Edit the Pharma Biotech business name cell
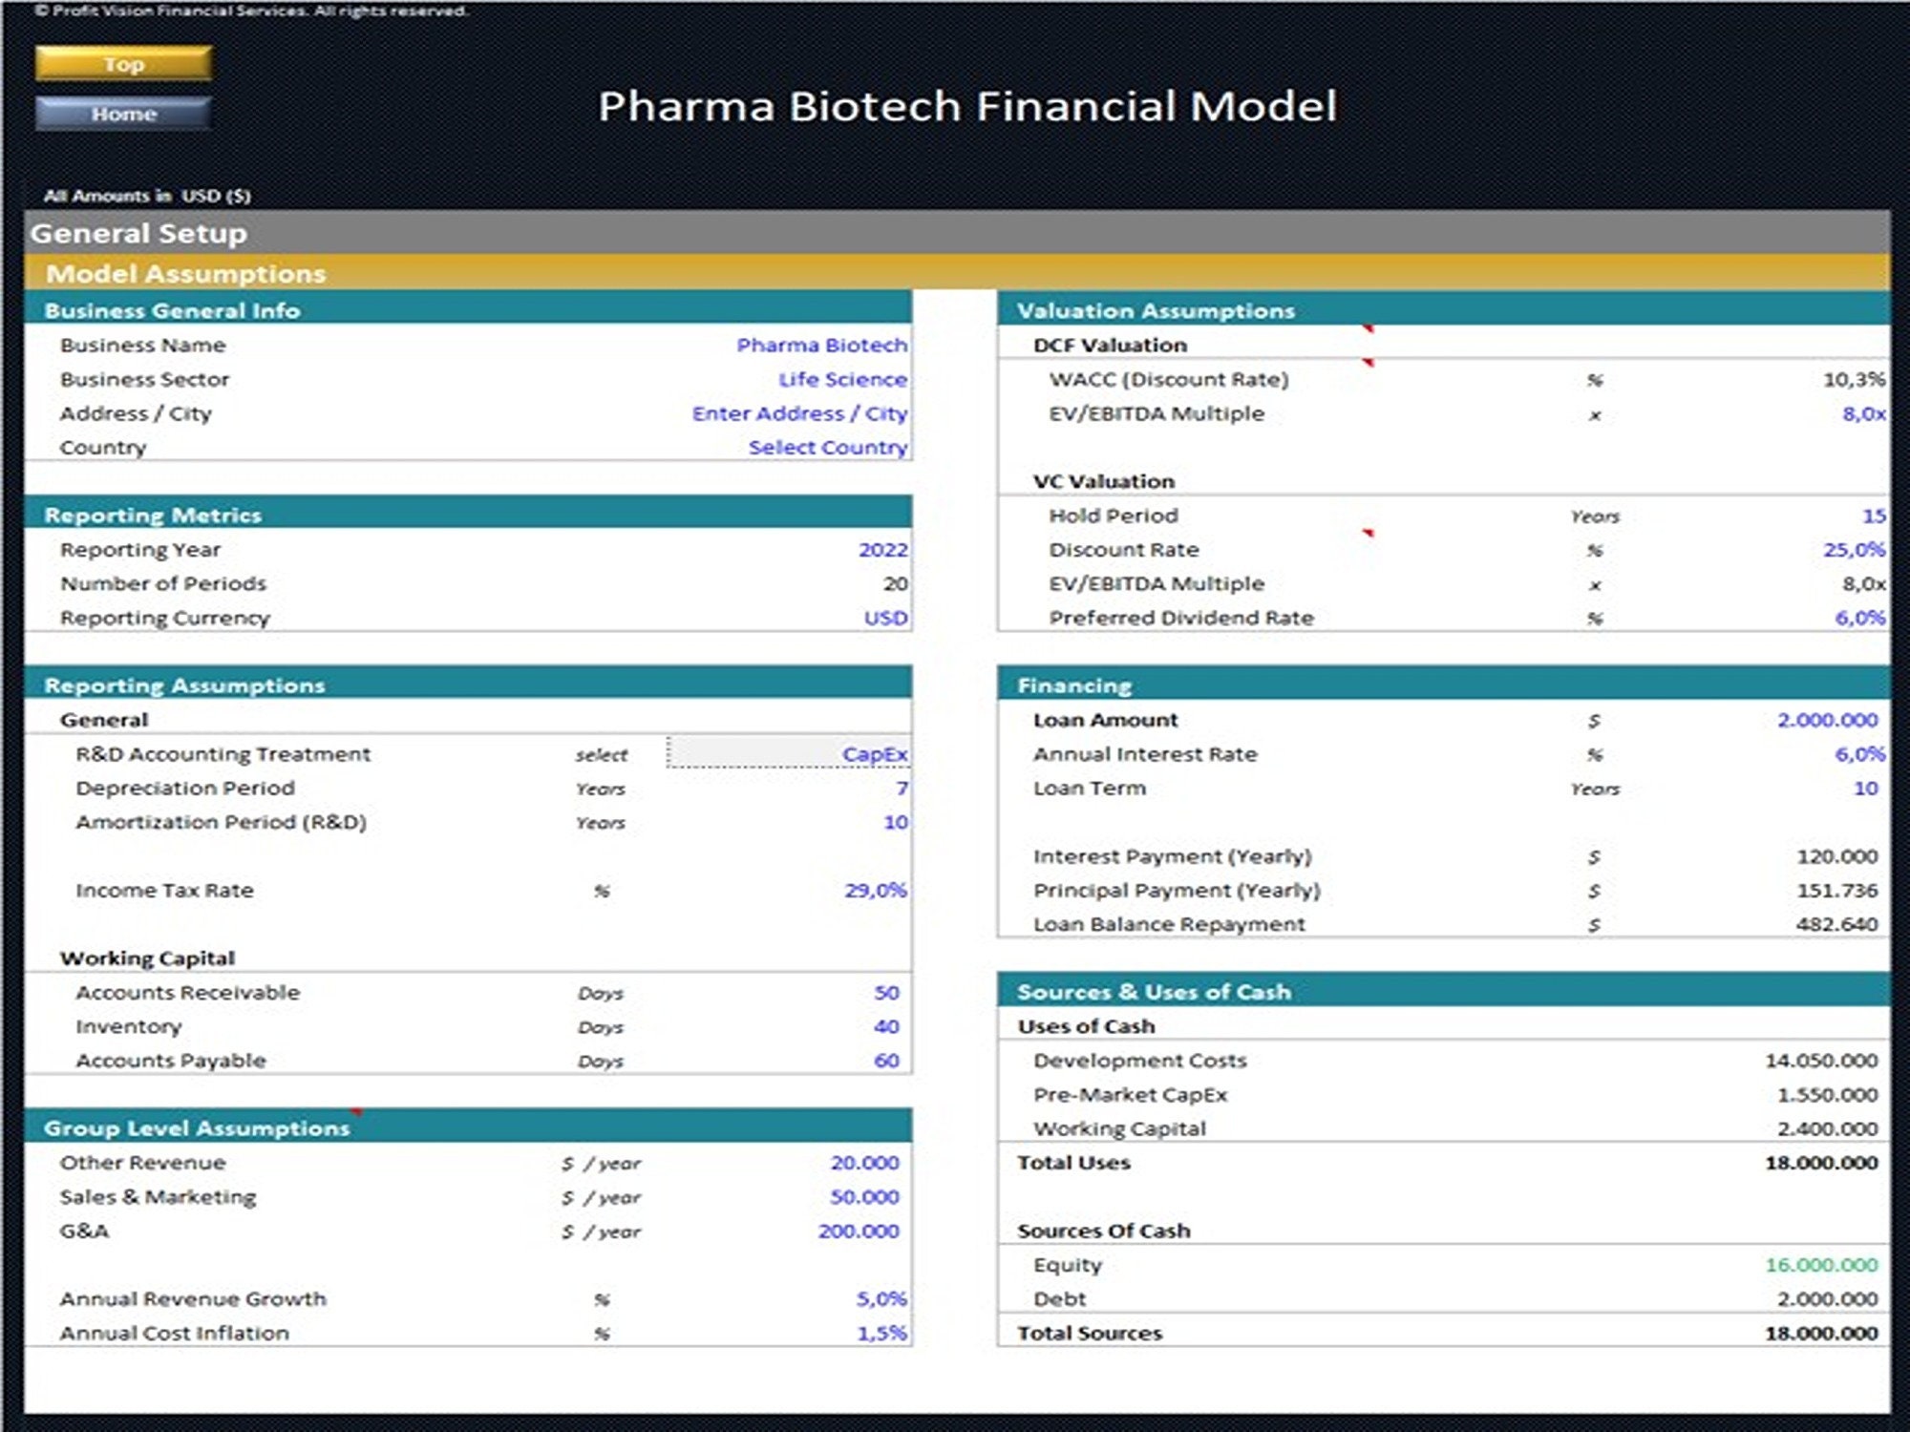The height and width of the screenshot is (1432, 1910). click(821, 345)
